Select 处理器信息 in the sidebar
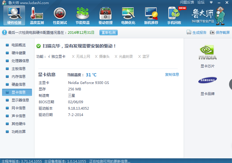The image size is (232, 163). (x=20, y=61)
